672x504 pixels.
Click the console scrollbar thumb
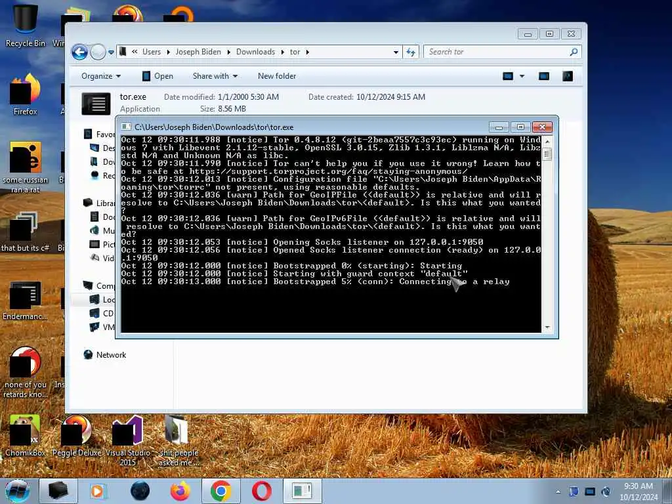547,154
